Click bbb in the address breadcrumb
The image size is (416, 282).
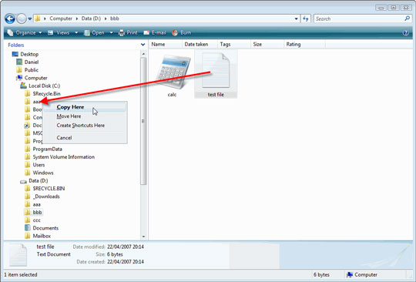[115, 18]
